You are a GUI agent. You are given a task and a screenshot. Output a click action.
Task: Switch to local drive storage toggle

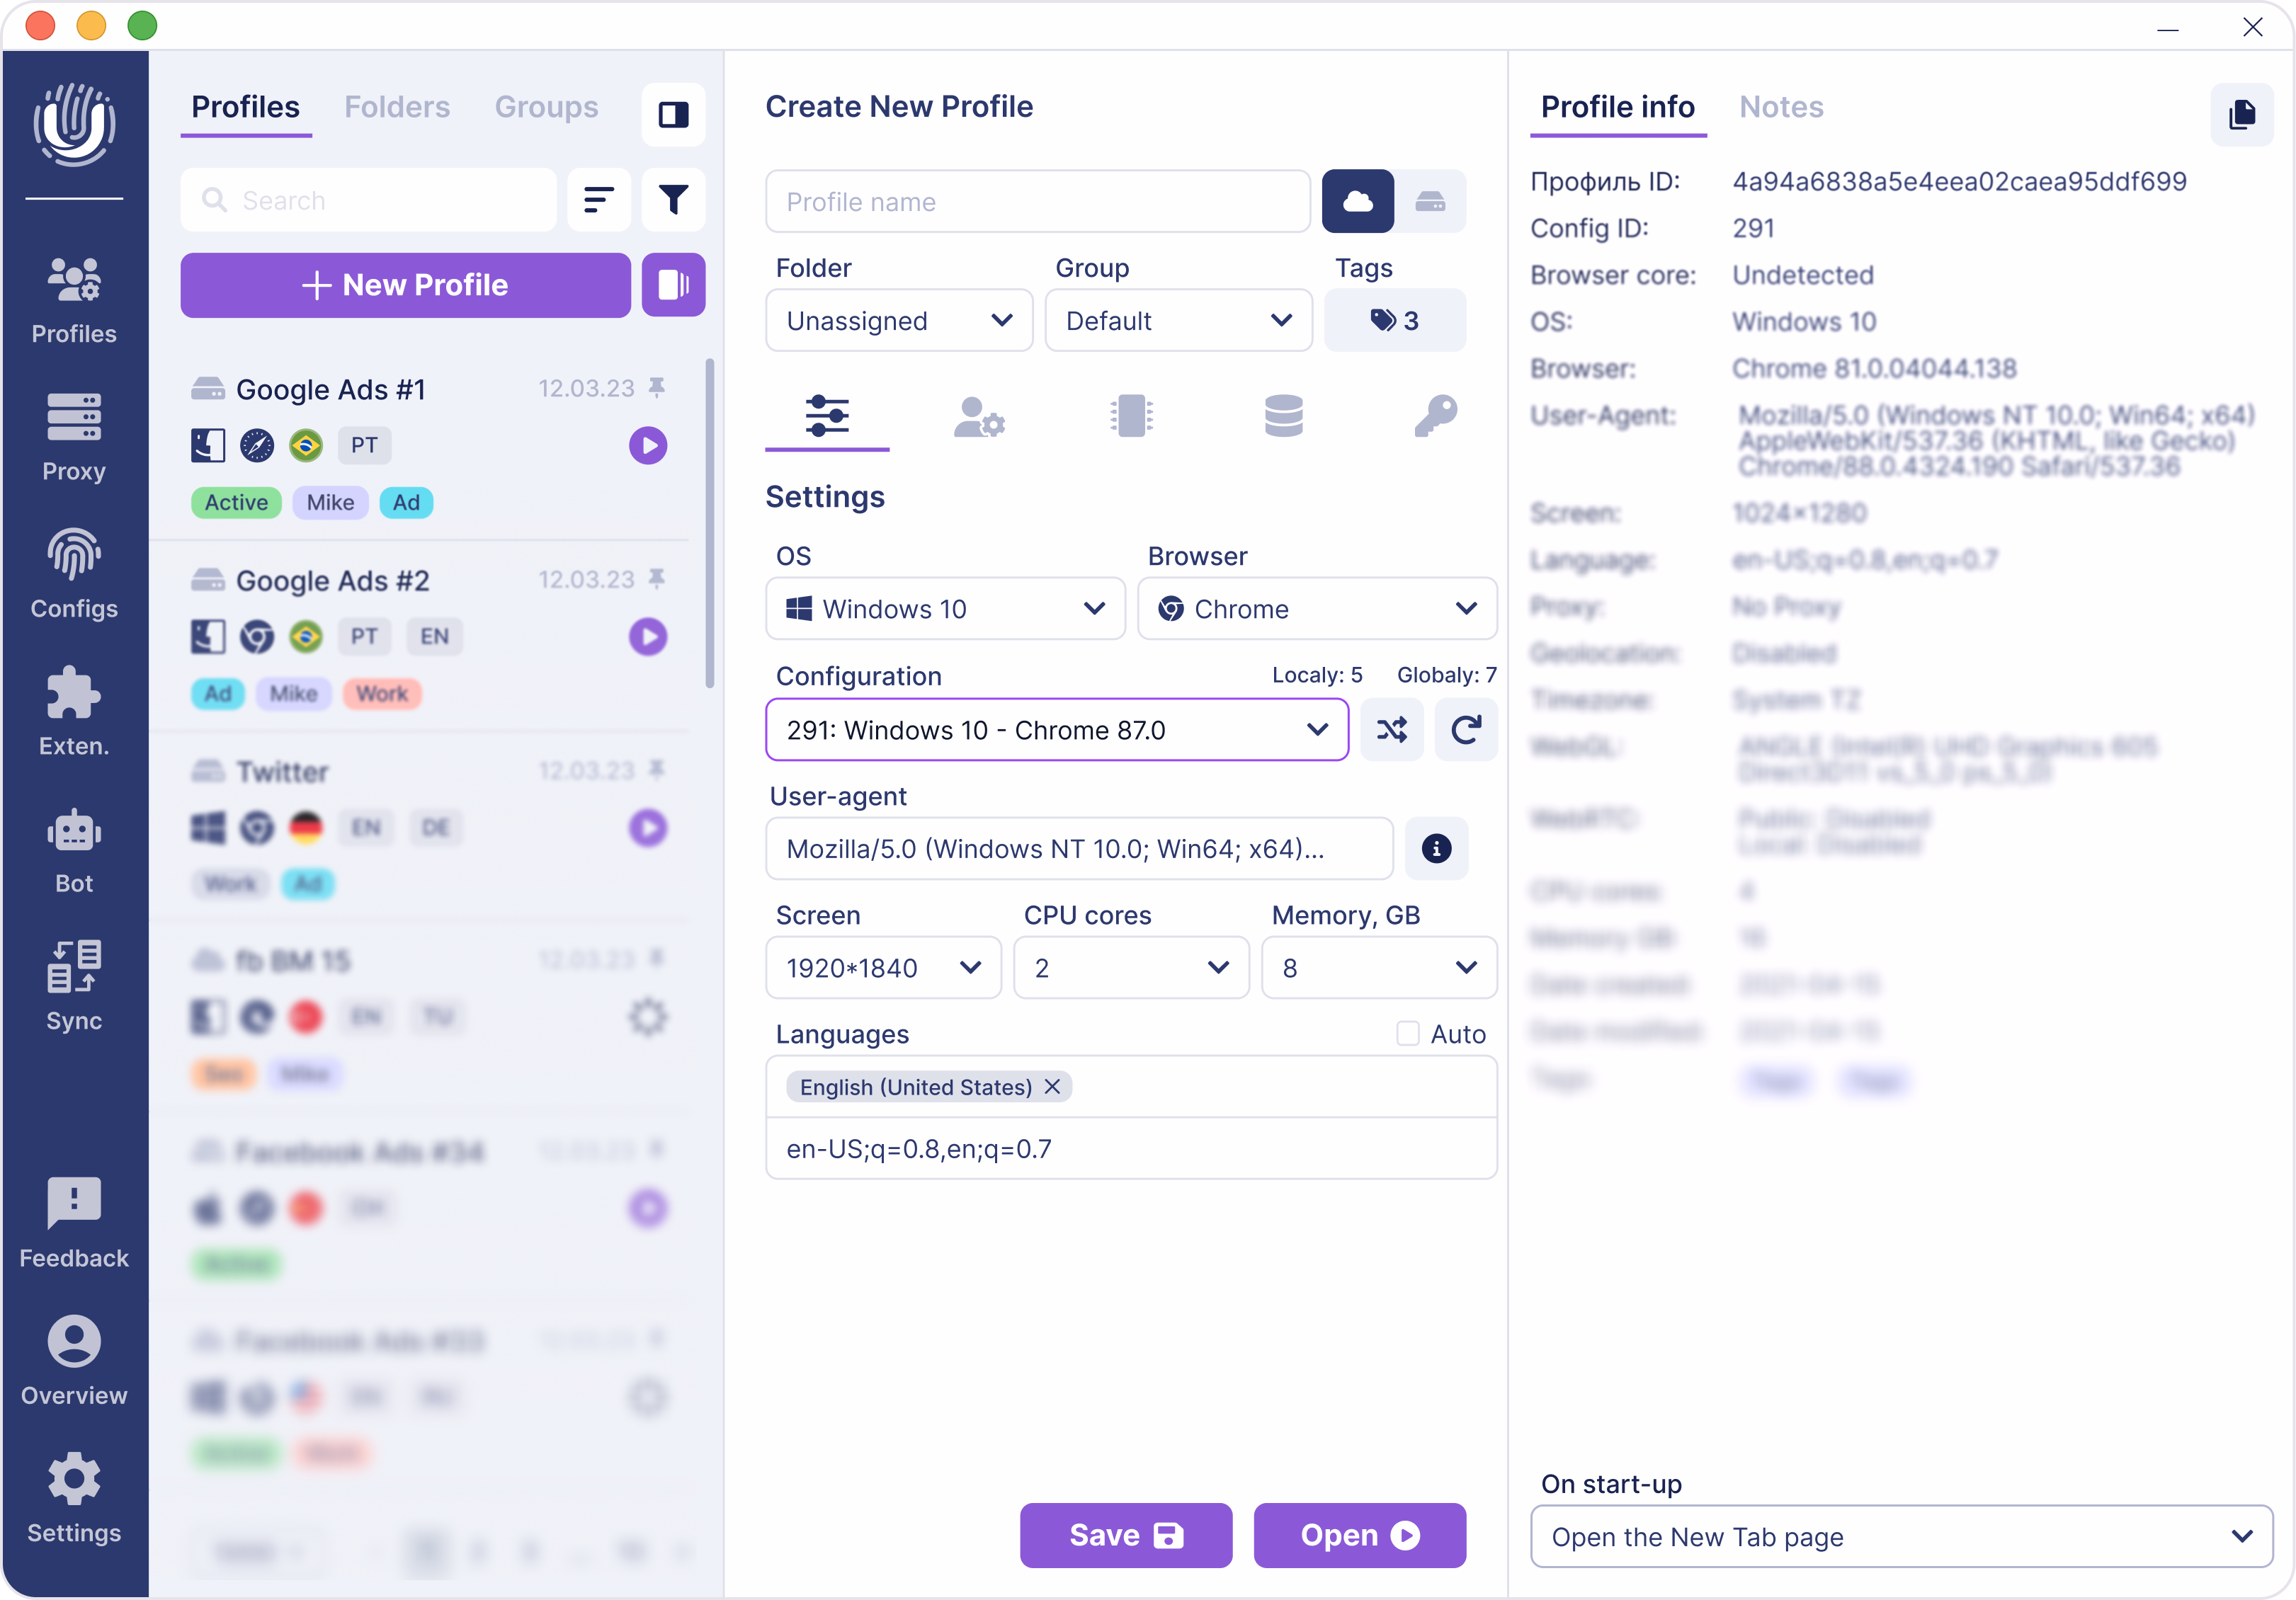(1430, 201)
